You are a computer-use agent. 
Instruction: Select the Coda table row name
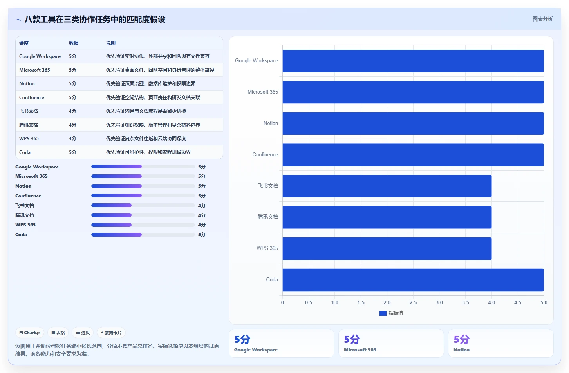[x=25, y=152]
